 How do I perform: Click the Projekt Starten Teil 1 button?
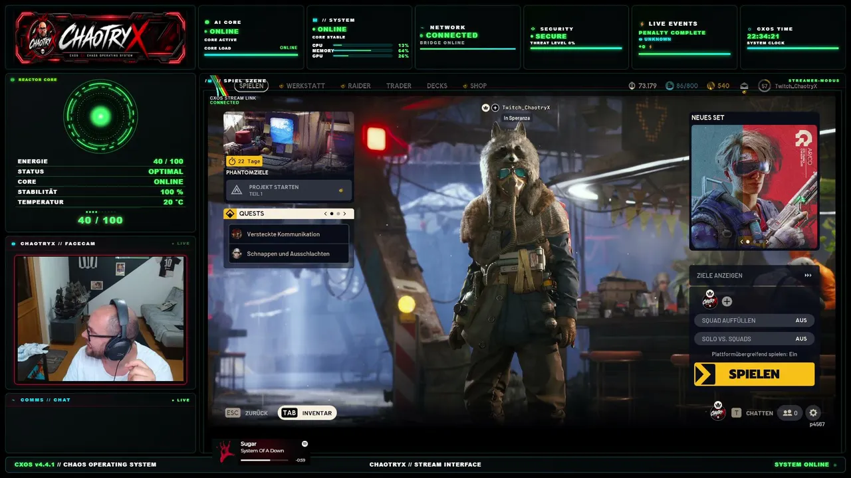coord(289,190)
